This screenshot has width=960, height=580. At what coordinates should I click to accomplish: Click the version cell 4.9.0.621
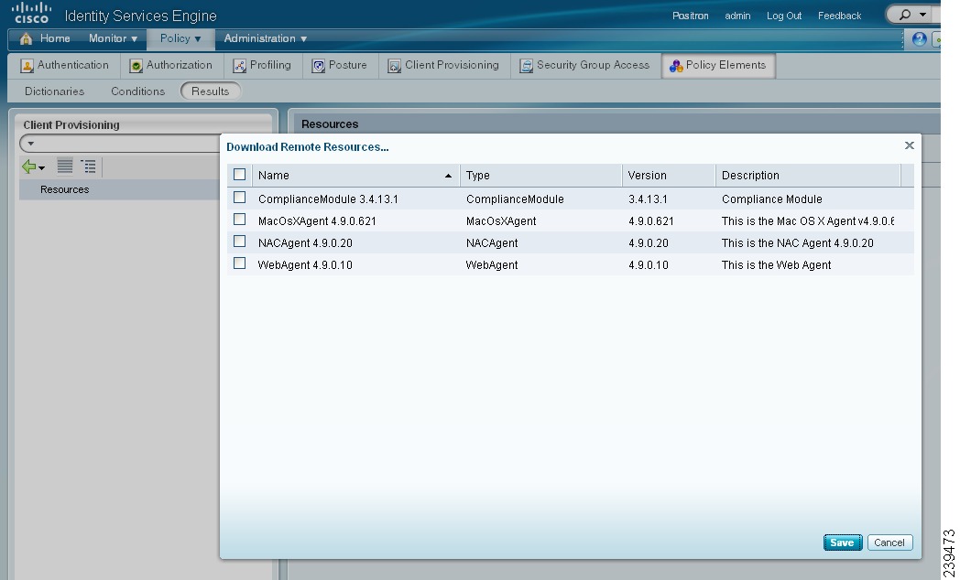(x=650, y=221)
